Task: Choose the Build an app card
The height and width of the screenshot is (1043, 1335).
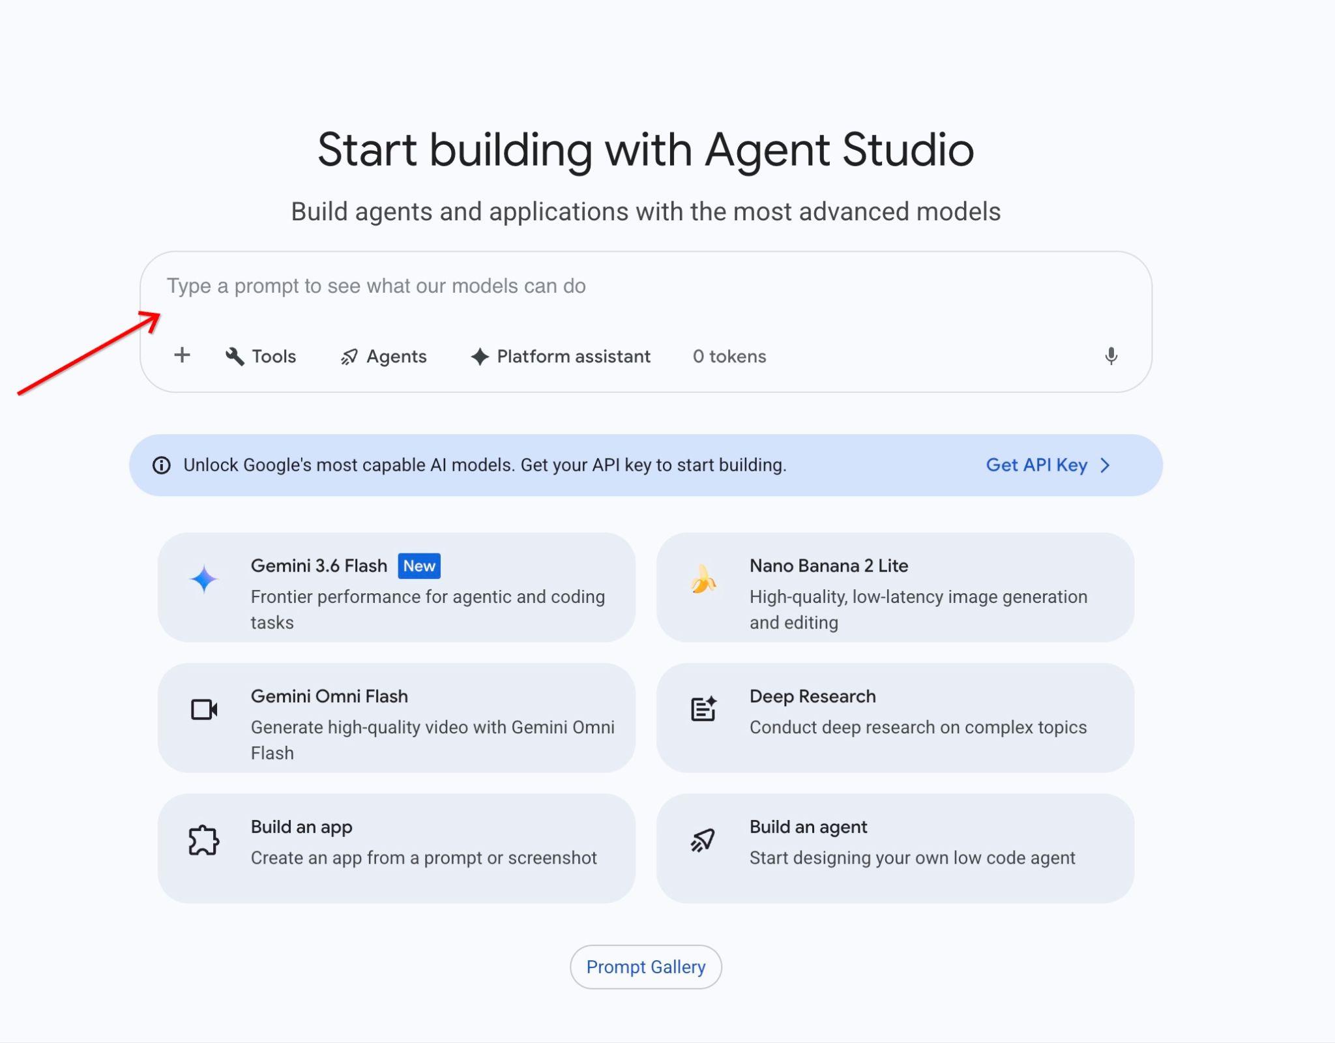Action: (396, 848)
